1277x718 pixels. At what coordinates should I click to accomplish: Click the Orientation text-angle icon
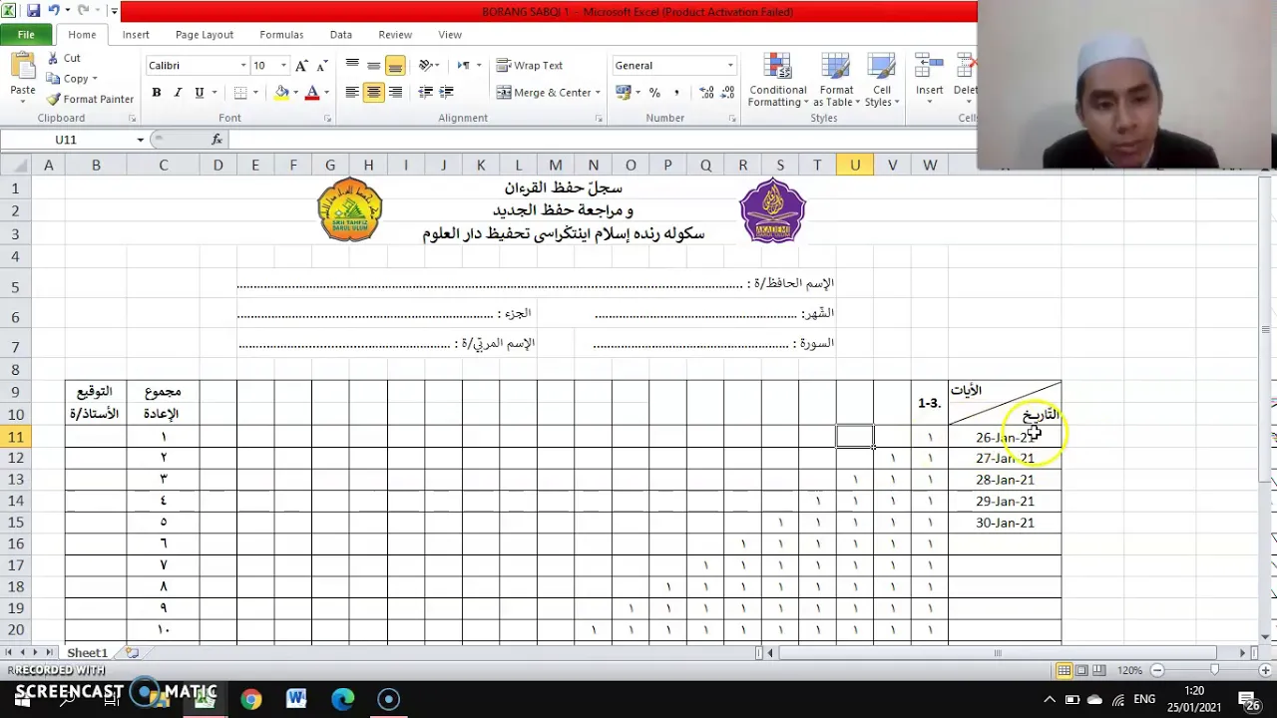425,65
